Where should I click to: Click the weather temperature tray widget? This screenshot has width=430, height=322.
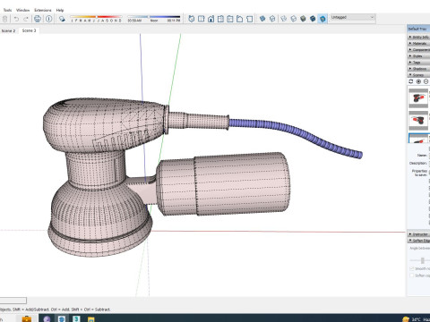[416, 319]
